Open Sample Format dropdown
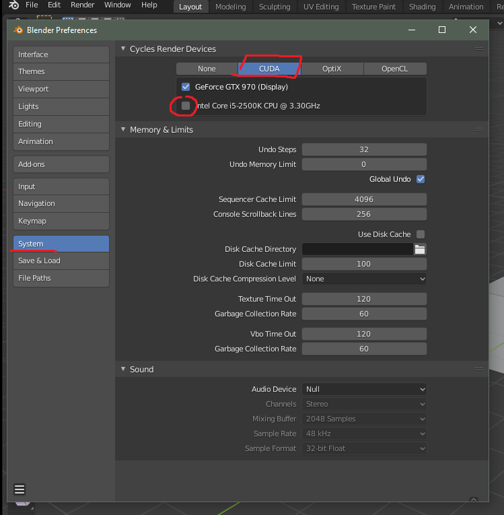The height and width of the screenshot is (515, 504). pyautogui.click(x=364, y=448)
